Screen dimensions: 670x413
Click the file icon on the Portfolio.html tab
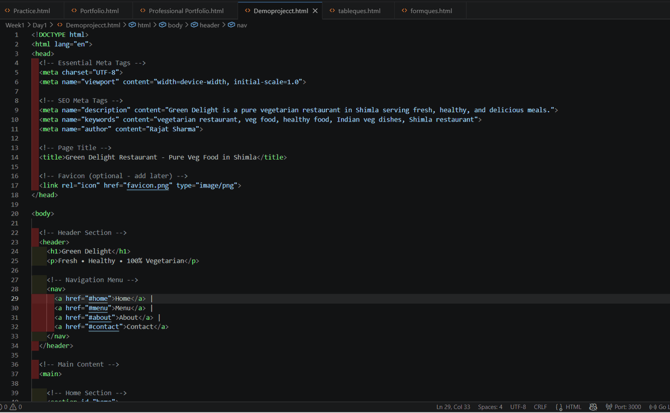(x=74, y=11)
